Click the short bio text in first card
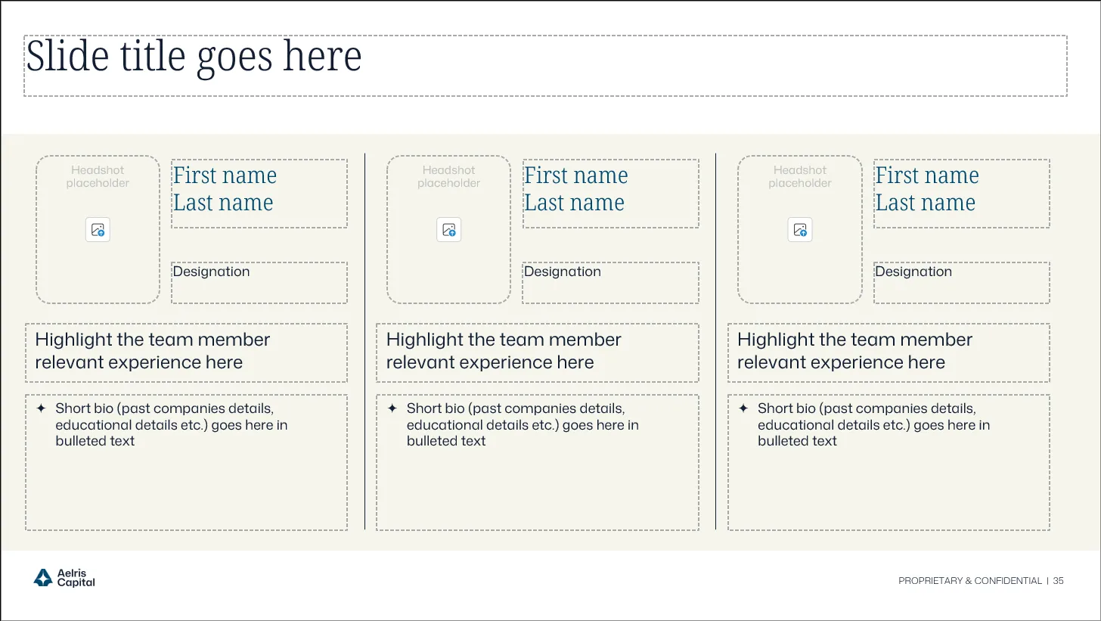 point(172,425)
